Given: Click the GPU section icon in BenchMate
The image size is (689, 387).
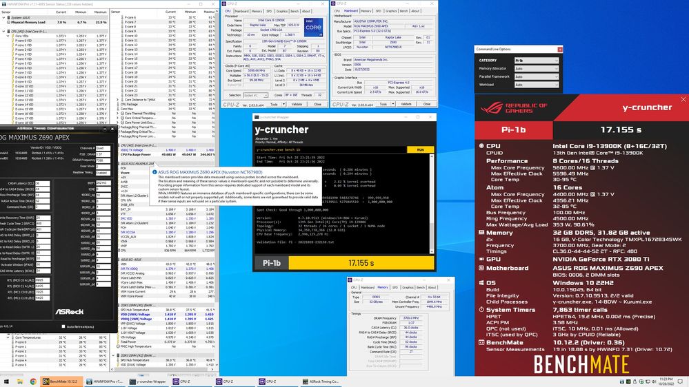Looking at the screenshot, I should click(x=481, y=259).
